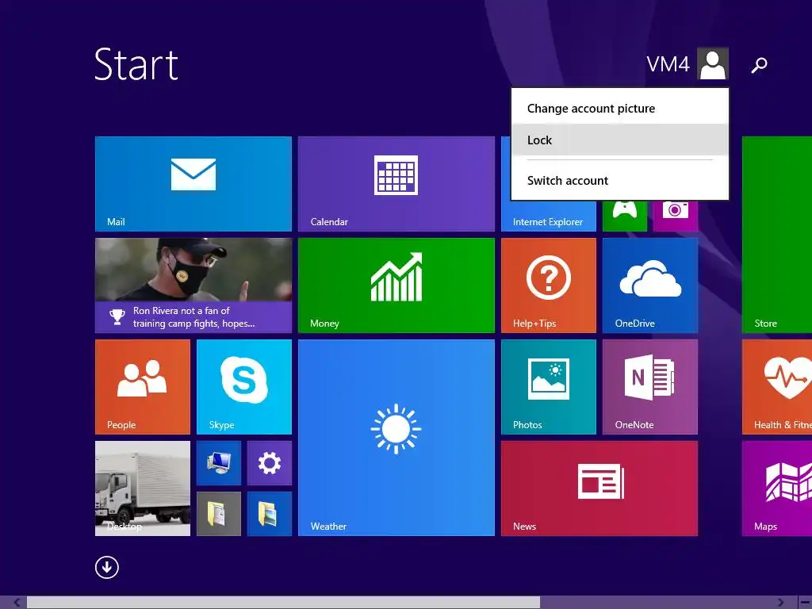Show all apps with down arrow

click(x=107, y=568)
